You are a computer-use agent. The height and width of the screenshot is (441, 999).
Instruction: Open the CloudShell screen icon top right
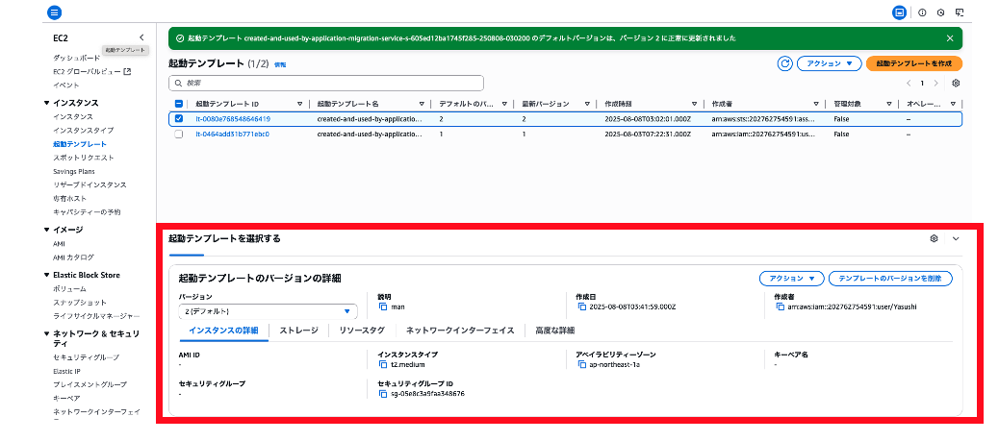point(960,12)
